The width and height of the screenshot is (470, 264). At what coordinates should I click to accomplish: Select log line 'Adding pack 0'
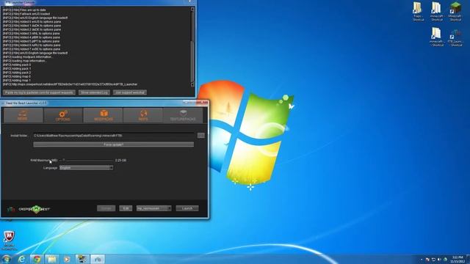coord(17,65)
